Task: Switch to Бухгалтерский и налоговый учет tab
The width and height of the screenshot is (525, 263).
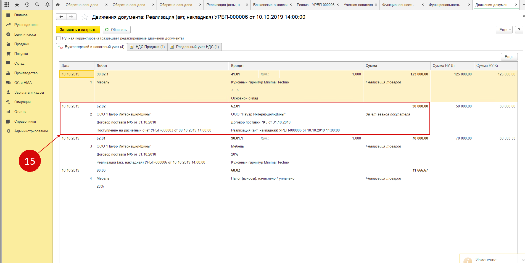Action: pos(92,47)
